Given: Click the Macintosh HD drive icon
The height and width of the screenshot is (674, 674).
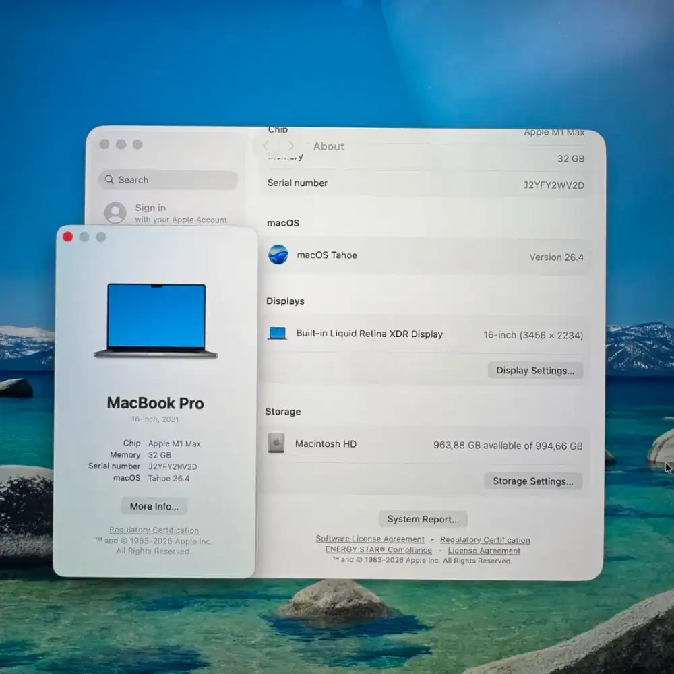Looking at the screenshot, I should pos(276,443).
